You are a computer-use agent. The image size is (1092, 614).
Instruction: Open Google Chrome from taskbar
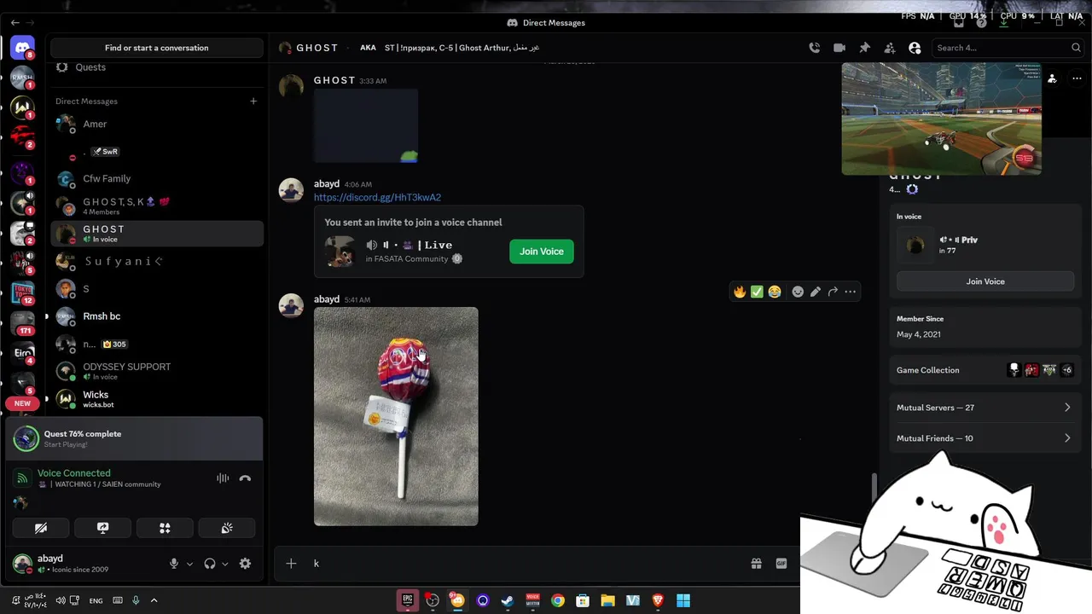[x=557, y=600]
